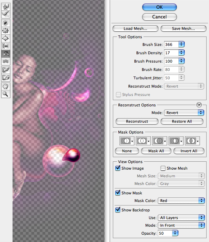Open the Brush Pressure dropdown arrow
Screen dimensions: 209x242
tap(181, 61)
